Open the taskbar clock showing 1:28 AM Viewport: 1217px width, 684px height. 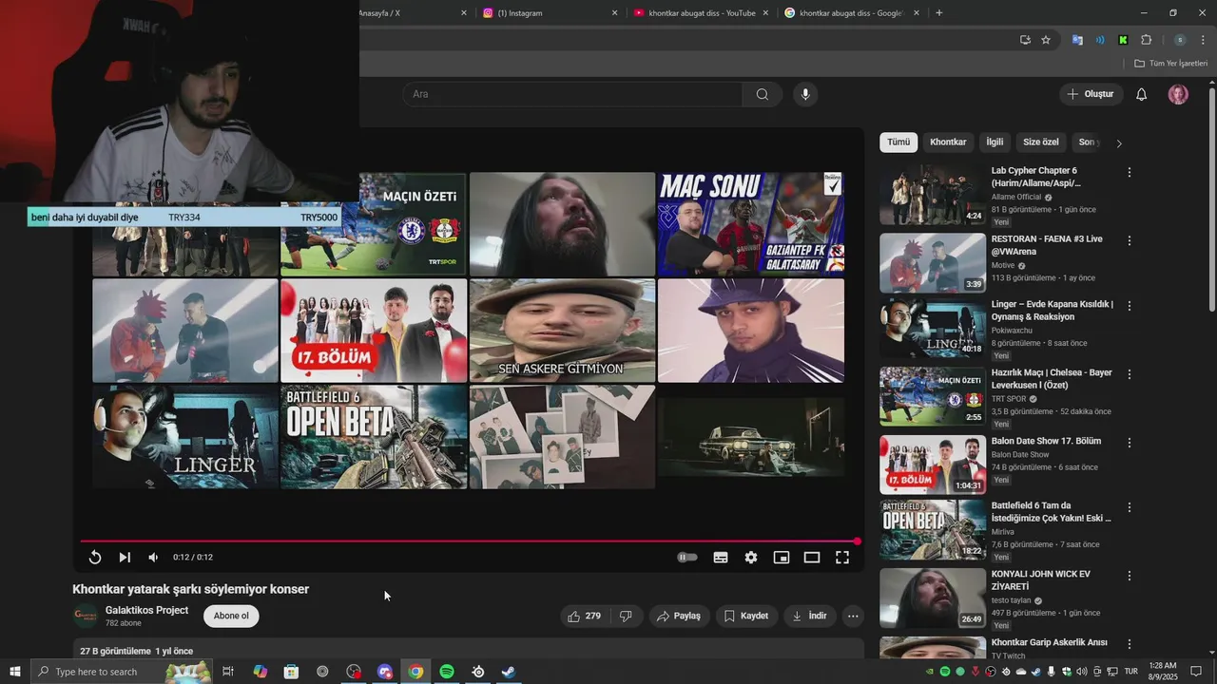coord(1163,672)
